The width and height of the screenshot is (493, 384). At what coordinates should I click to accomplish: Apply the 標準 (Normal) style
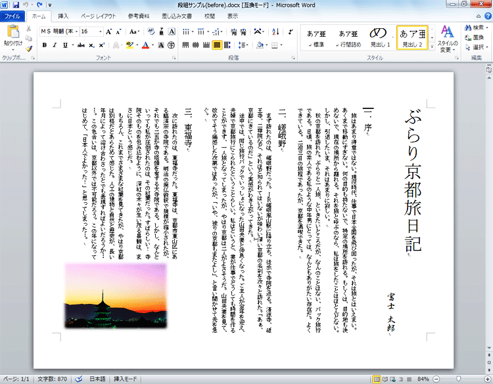click(316, 37)
